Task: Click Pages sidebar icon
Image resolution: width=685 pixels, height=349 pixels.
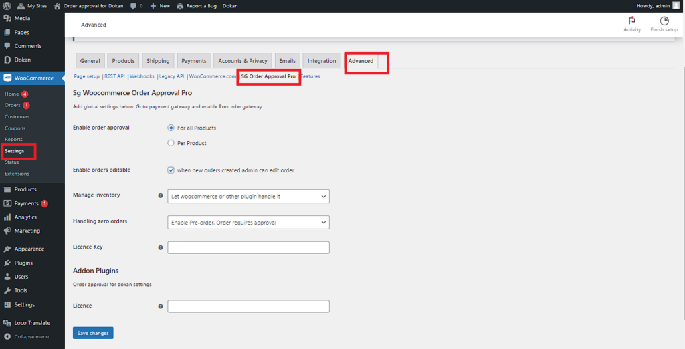Action: pos(7,32)
